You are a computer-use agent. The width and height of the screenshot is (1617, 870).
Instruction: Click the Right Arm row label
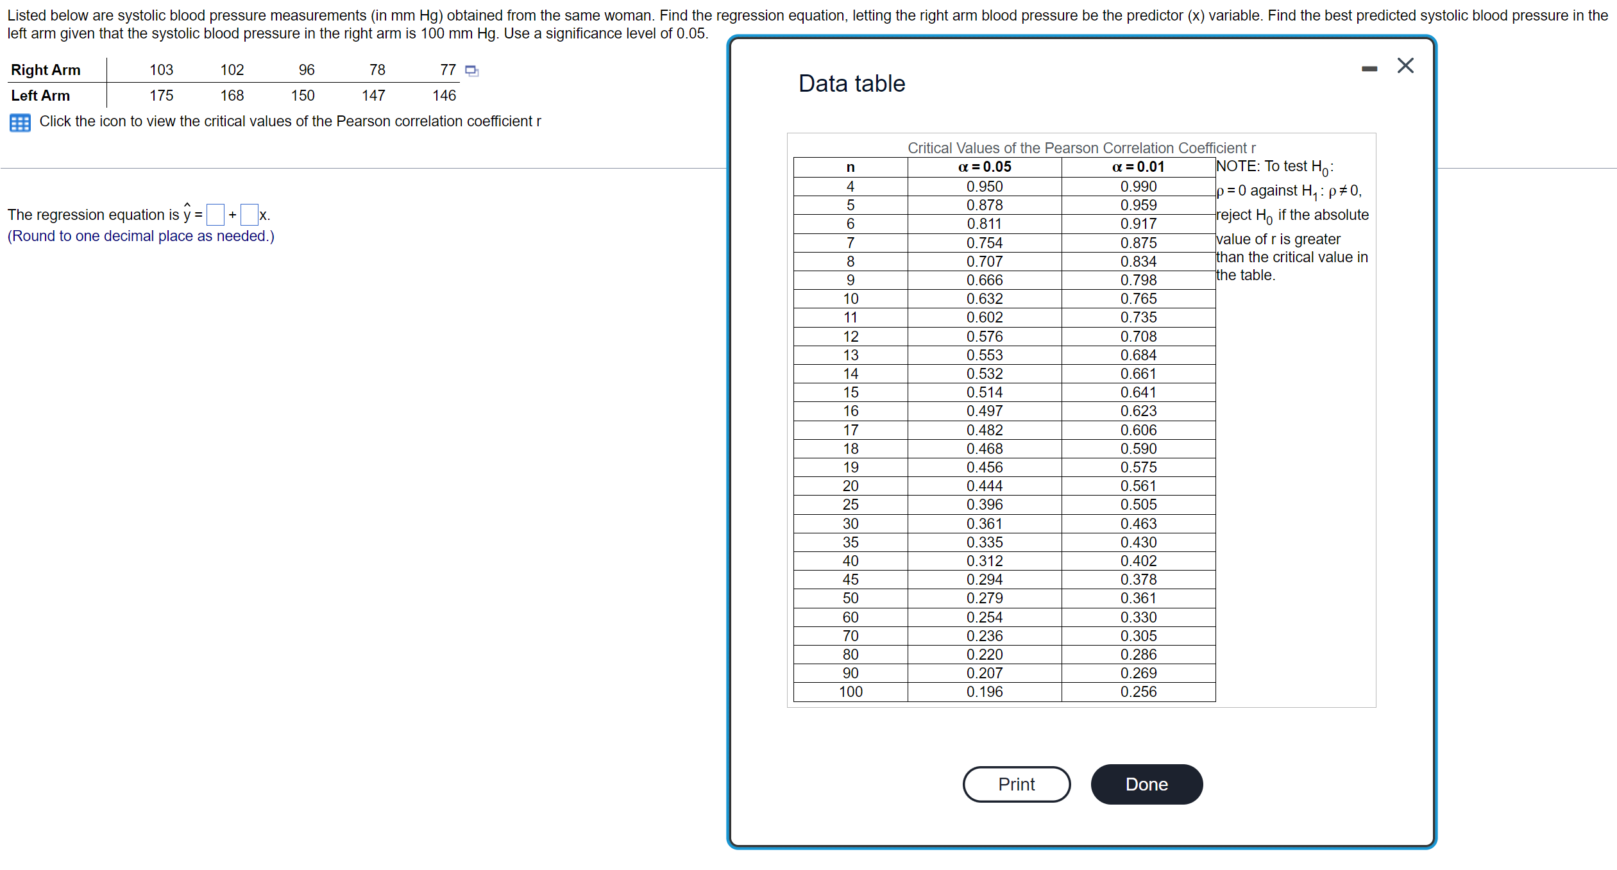click(45, 70)
